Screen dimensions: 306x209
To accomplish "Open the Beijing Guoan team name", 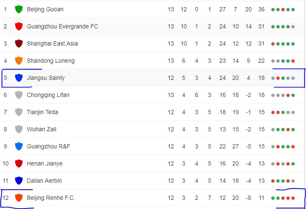I will pyautogui.click(x=45, y=9).
